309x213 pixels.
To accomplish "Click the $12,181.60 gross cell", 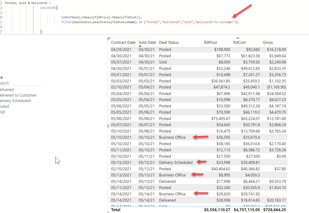I will [x=277, y=119].
